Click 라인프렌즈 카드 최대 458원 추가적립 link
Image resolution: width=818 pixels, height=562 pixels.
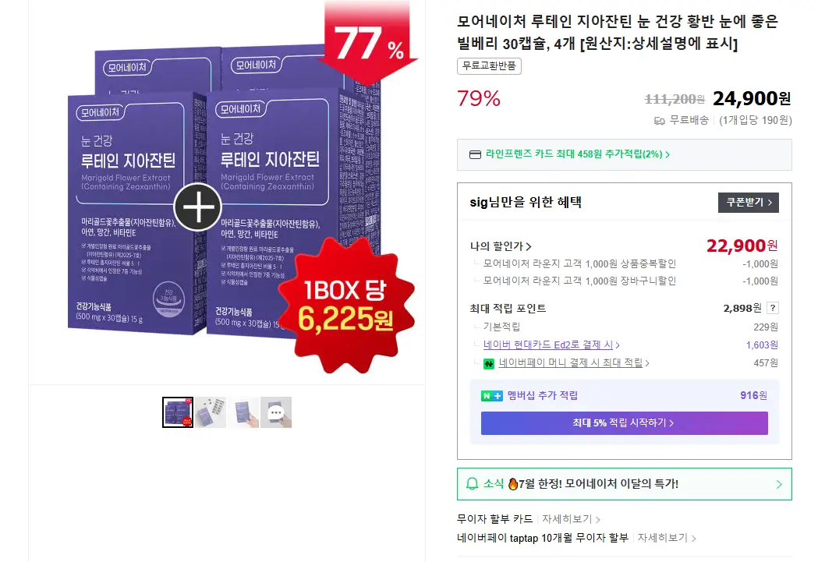tap(578, 154)
